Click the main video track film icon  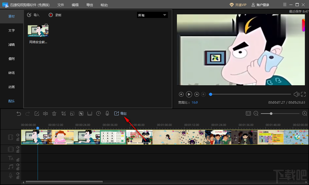coord(11,137)
